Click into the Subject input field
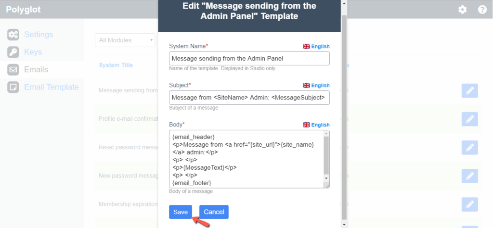 [x=249, y=98]
